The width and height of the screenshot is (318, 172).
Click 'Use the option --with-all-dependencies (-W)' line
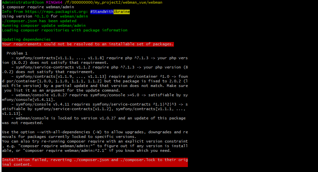95,132
